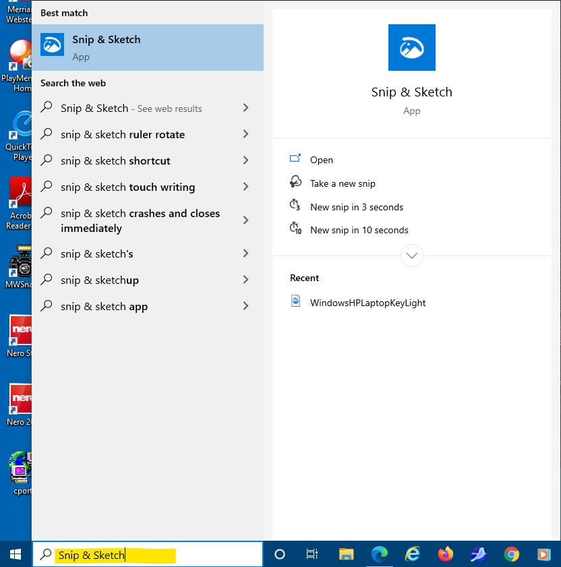
Task: Open the Snip & Sketch best match result
Action: coord(148,47)
